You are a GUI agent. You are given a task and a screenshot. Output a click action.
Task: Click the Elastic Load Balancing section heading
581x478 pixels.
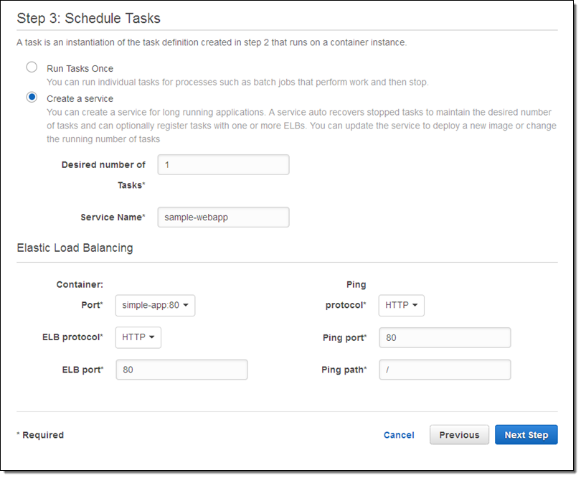click(x=75, y=248)
